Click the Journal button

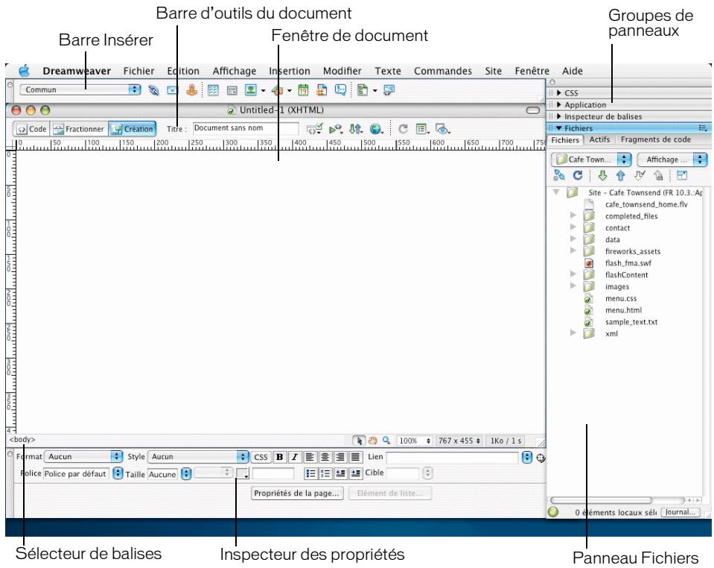coord(680,512)
